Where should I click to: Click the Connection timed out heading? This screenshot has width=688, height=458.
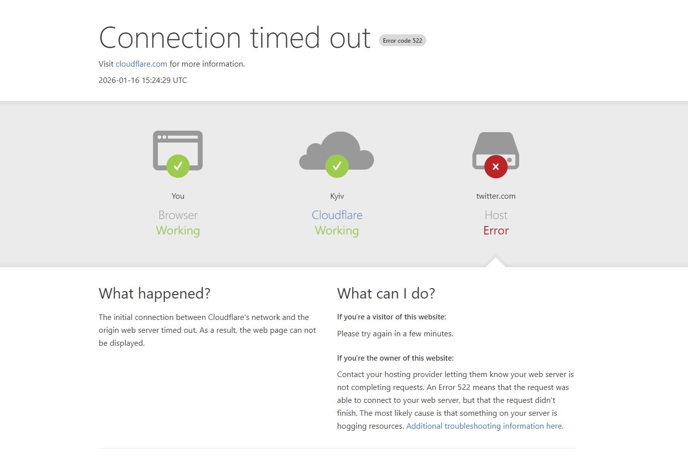click(x=234, y=38)
